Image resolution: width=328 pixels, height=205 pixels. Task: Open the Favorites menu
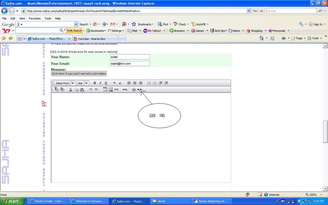35,18
